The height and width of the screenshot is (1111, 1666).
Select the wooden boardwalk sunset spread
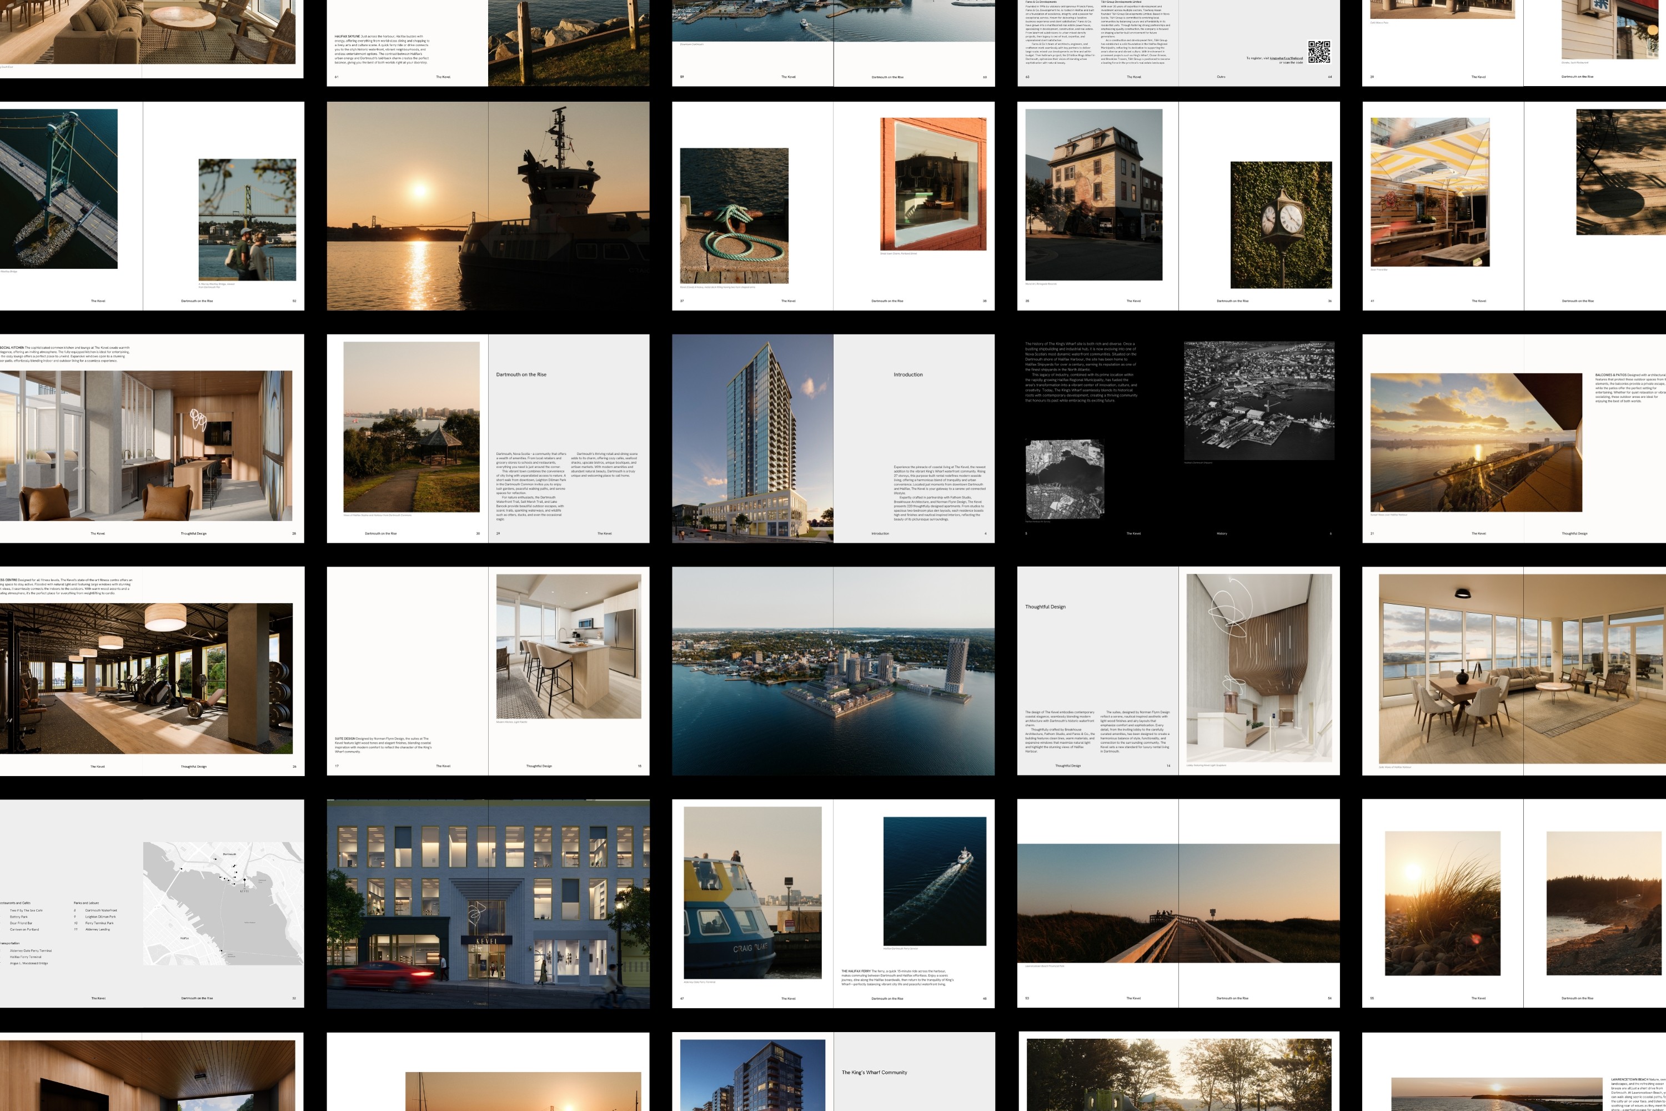tap(1178, 903)
